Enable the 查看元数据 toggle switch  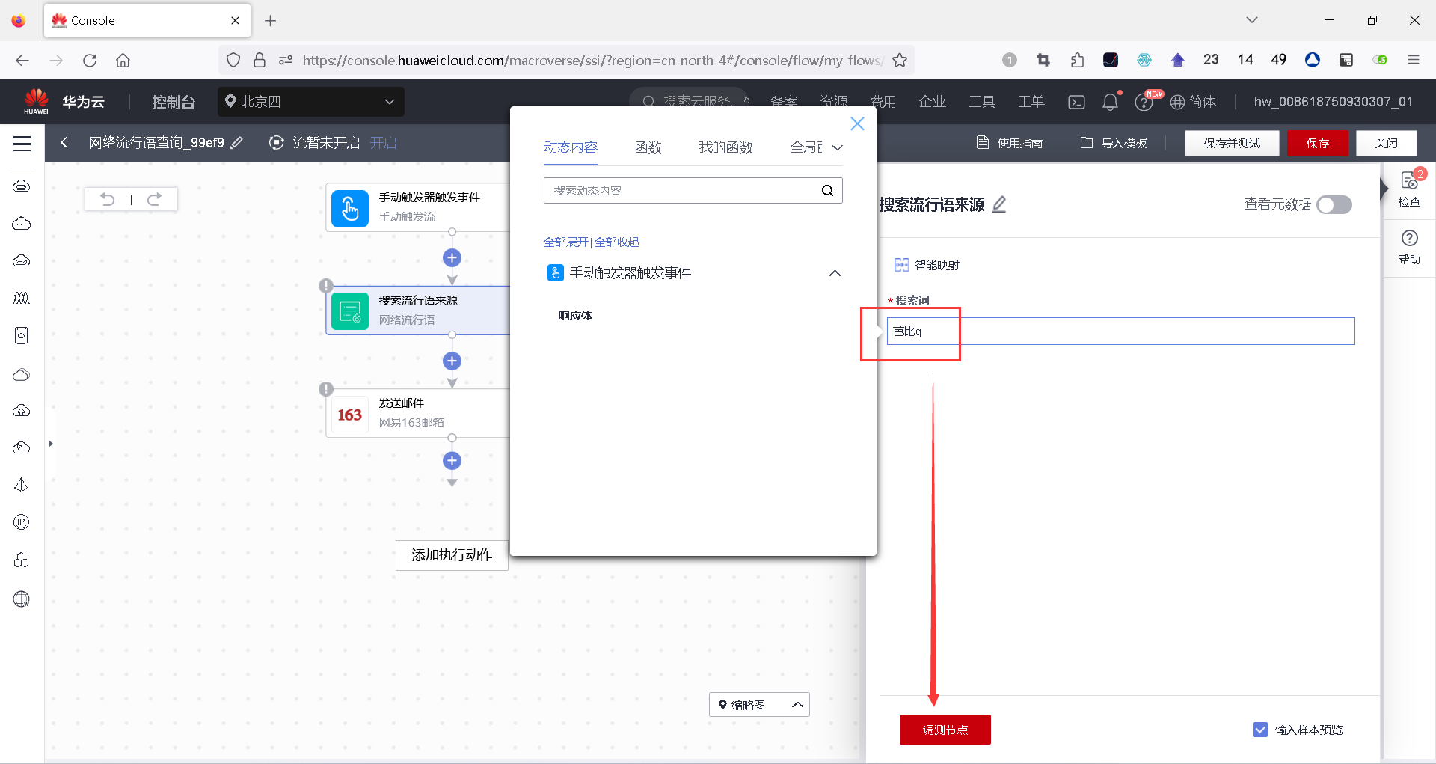[1334, 204]
